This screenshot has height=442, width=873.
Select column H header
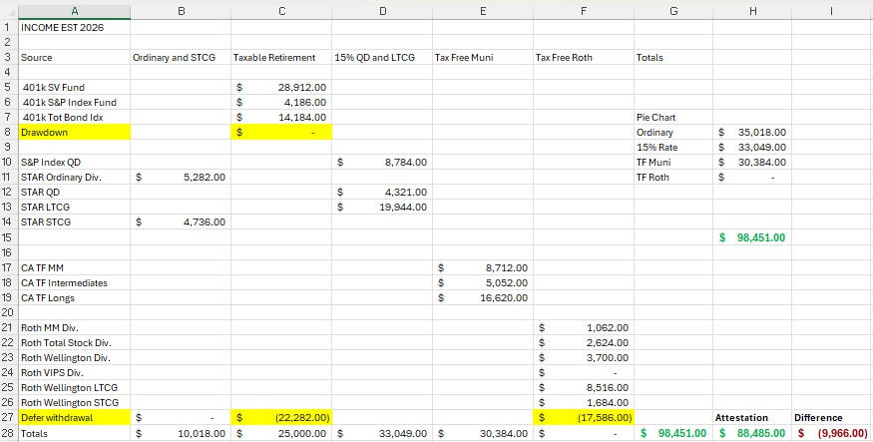(x=752, y=11)
